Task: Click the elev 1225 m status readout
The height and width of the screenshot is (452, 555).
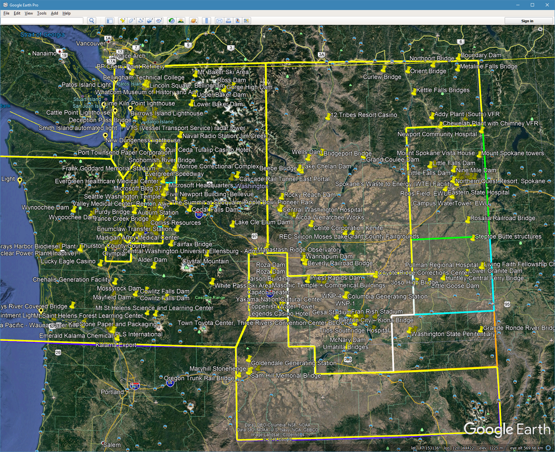Action: pos(491,448)
